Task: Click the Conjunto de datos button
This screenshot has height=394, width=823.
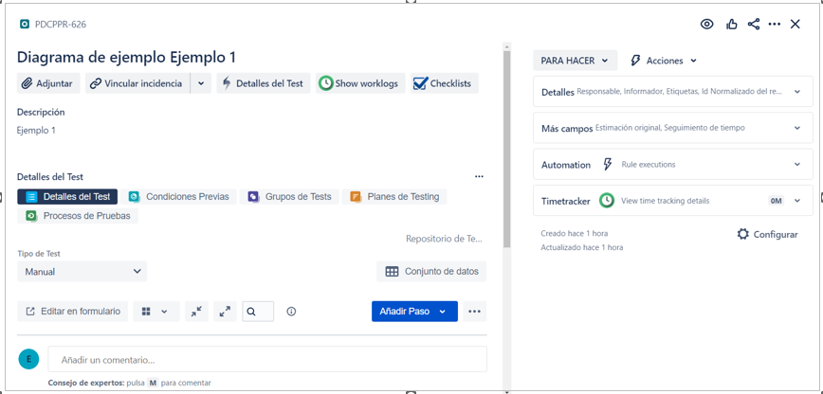Action: pyautogui.click(x=431, y=272)
